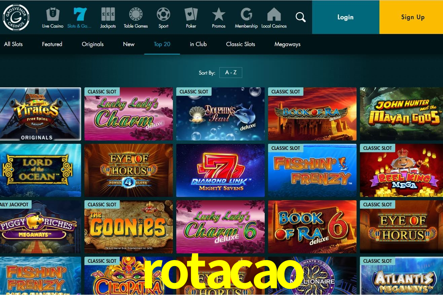Open the Book of Ra deluxe game
This screenshot has height=295, width=443.
(312, 114)
